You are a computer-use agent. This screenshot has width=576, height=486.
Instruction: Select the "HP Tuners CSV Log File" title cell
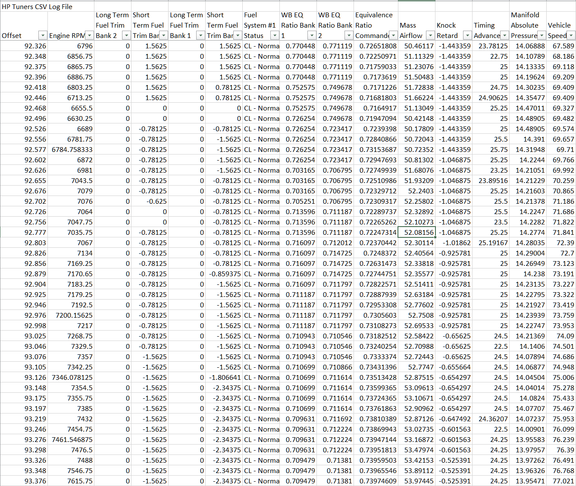tap(37, 6)
